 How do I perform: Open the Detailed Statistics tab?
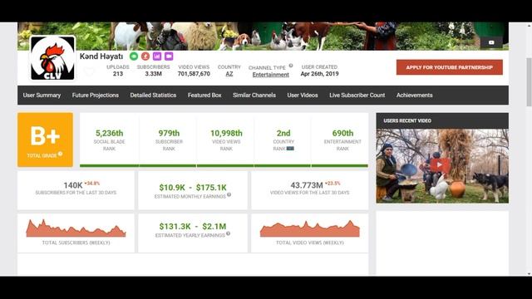pos(153,96)
